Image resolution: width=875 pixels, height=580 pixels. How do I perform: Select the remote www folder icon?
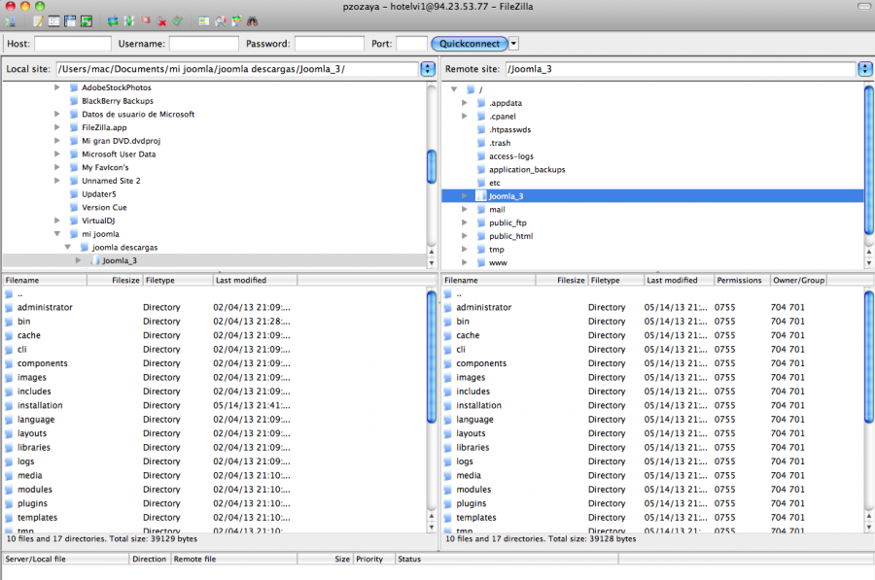(481, 263)
